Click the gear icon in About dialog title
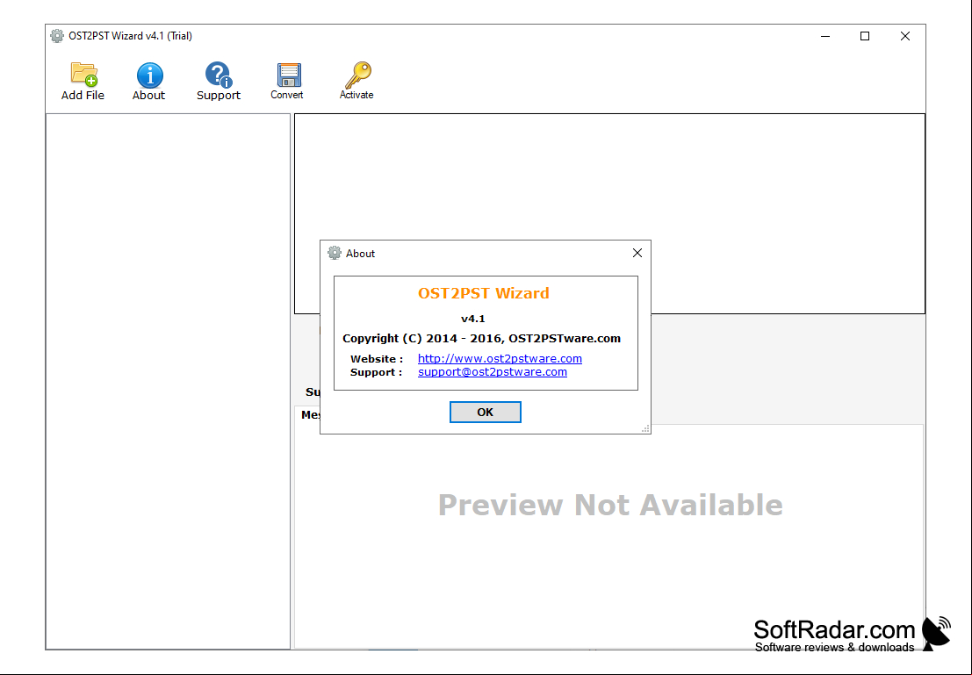The image size is (972, 675). click(335, 253)
